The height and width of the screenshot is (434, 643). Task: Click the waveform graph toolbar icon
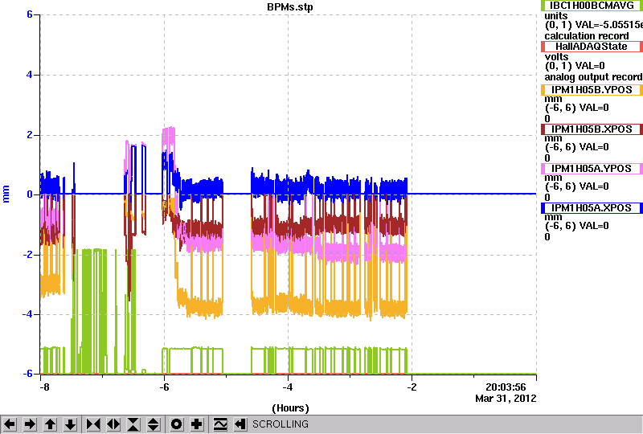coord(220,424)
